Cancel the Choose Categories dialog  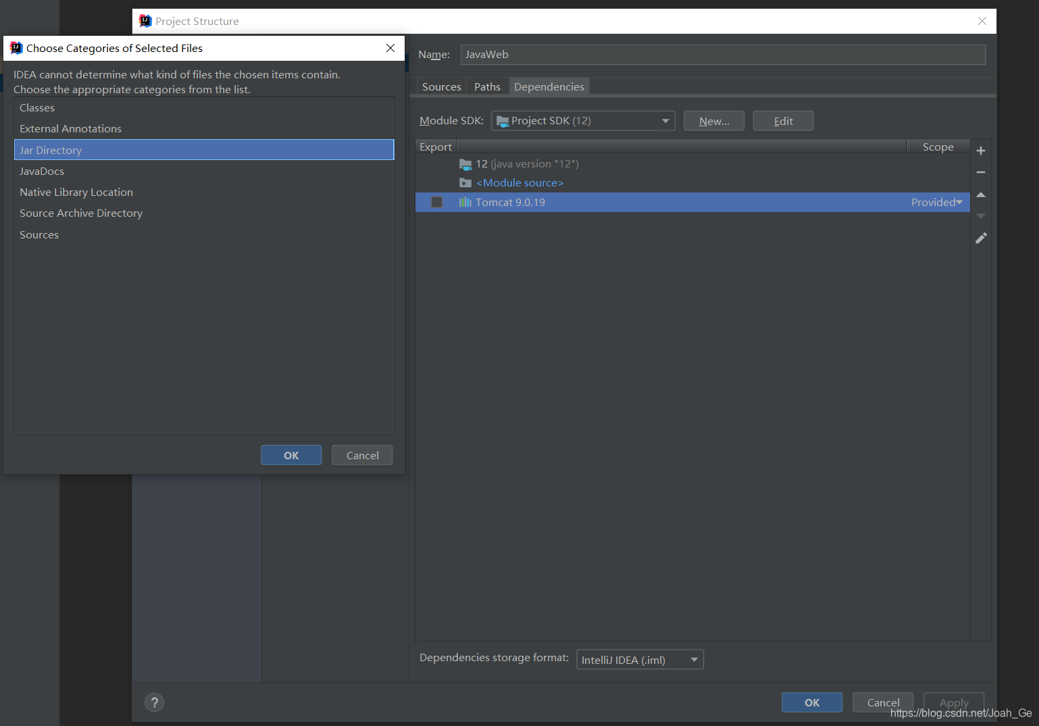click(x=362, y=455)
